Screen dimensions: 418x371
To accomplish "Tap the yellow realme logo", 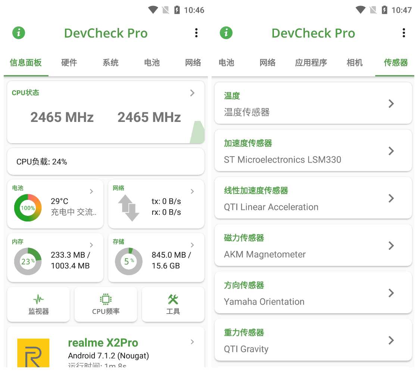I will pyautogui.click(x=33, y=352).
